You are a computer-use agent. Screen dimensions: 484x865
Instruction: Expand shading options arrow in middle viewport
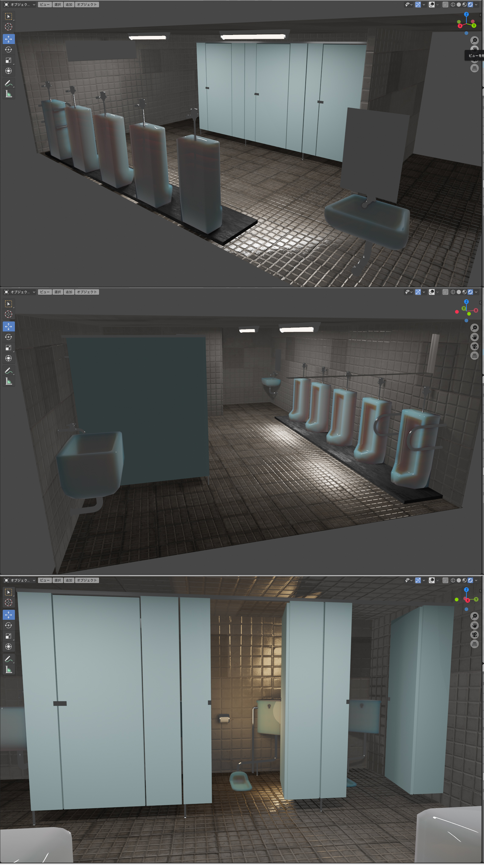coord(476,292)
